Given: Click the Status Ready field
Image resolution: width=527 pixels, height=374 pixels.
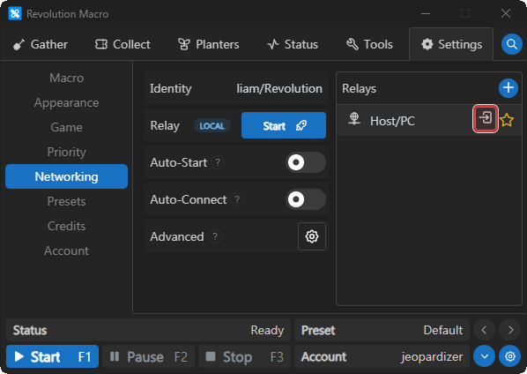Looking at the screenshot, I should pos(148,330).
